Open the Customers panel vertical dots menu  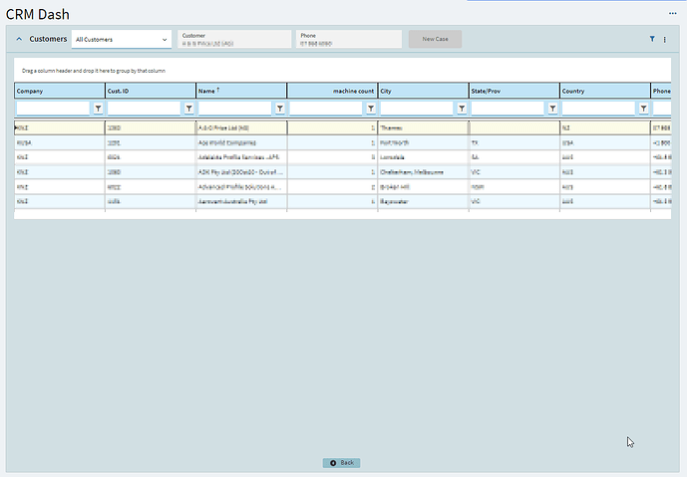click(665, 40)
